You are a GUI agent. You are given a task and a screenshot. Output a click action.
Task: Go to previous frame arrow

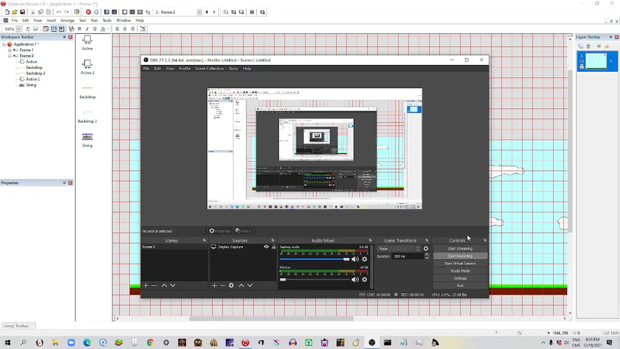click(207, 12)
